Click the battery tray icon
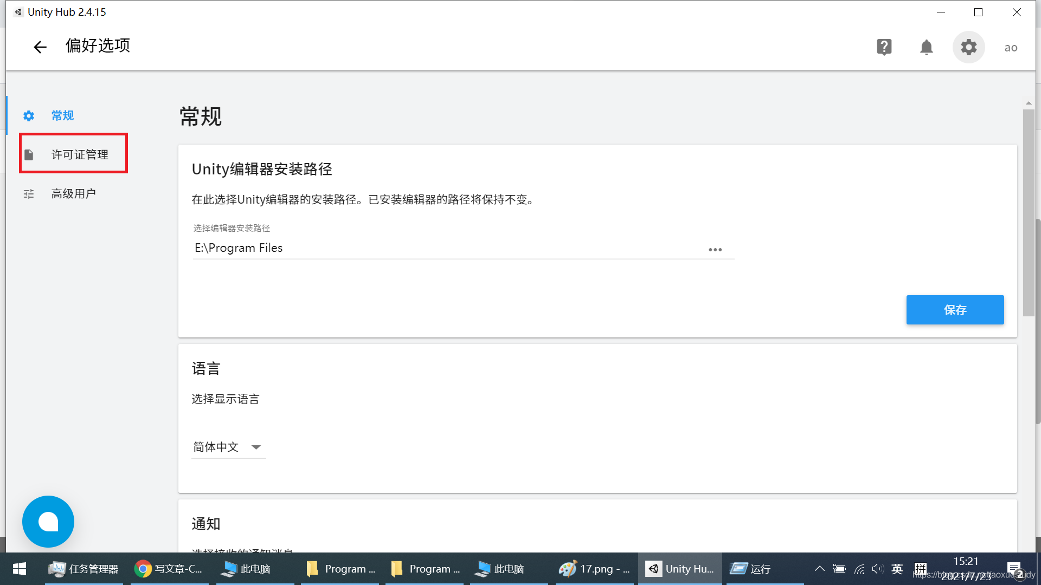The image size is (1041, 585). pos(839,569)
